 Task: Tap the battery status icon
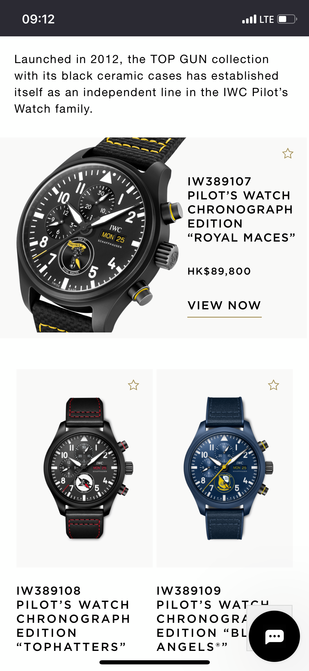click(x=287, y=19)
